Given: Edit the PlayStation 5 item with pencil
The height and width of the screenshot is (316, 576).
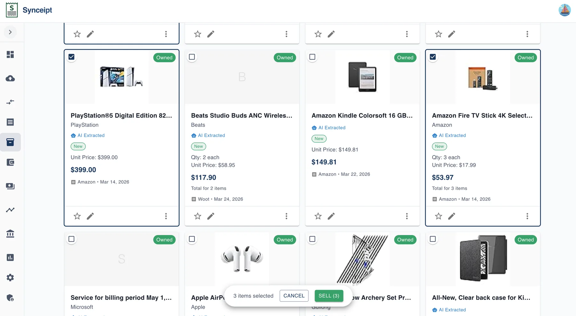Looking at the screenshot, I should [x=91, y=216].
